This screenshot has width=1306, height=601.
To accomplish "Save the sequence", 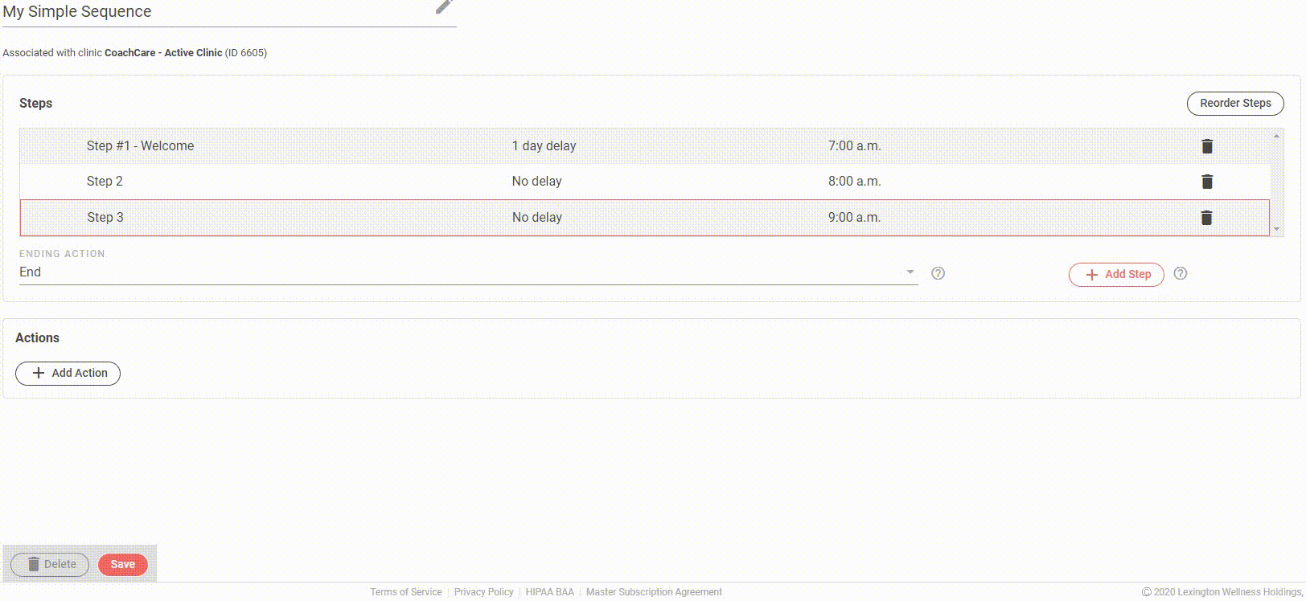I will [122, 564].
